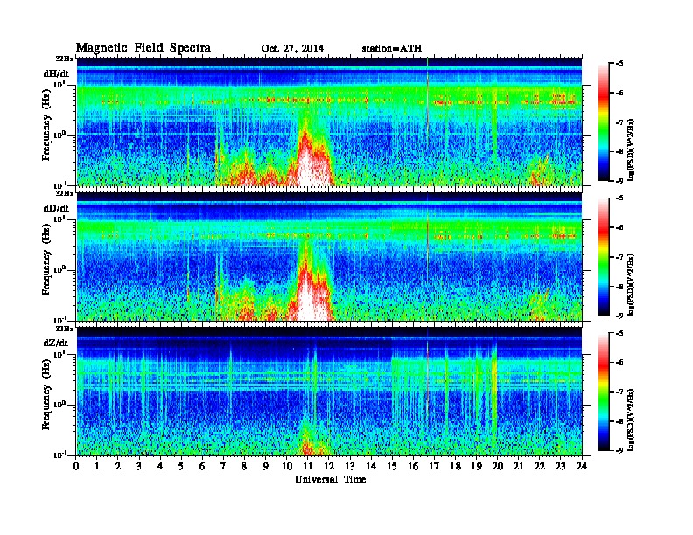Click the date 'Oct. 27, 2014'
This screenshot has width=693, height=535.
[292, 49]
